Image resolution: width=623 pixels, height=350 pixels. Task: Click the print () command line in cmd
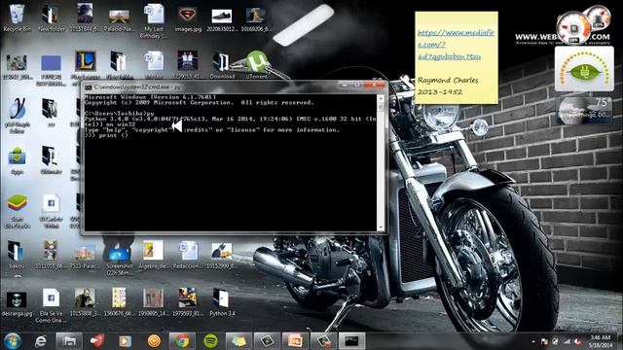coord(106,135)
